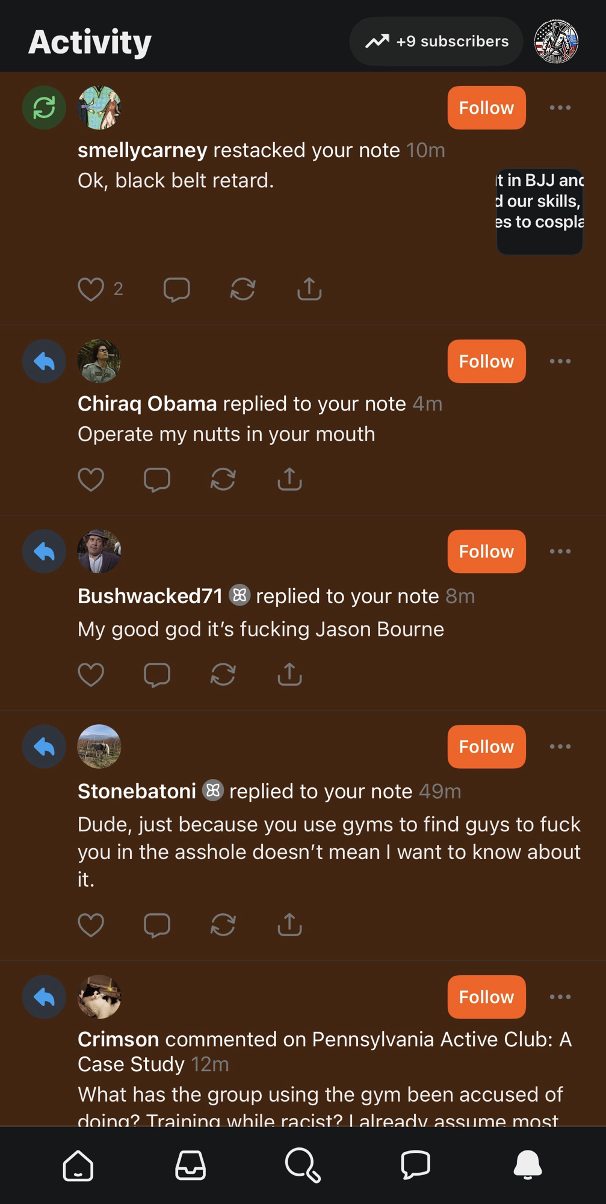Viewport: 606px width, 1204px height.
Task: Open more options for Chiraq Obama's reply
Action: (560, 361)
